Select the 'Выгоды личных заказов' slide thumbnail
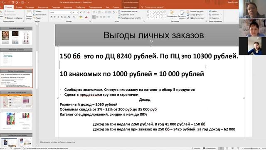This screenshot has height=150, width=266. pos(17,78)
